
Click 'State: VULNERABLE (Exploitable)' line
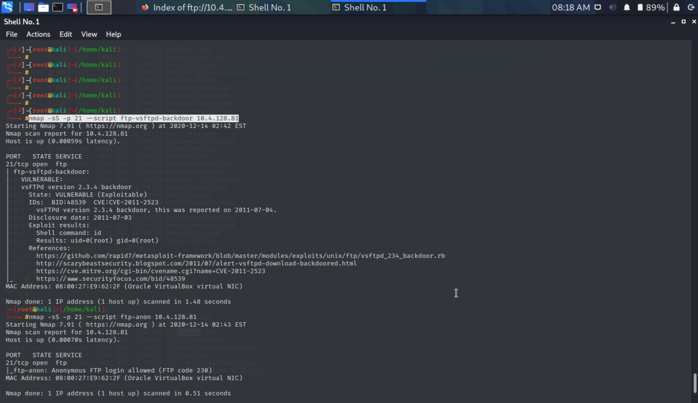pos(88,194)
